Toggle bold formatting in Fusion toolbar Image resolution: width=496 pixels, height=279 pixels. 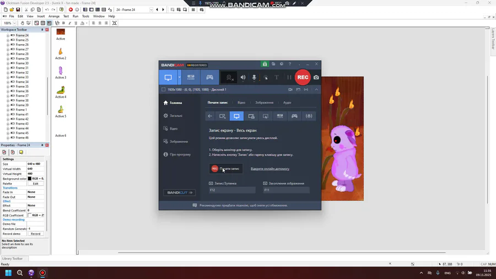tap(63, 23)
